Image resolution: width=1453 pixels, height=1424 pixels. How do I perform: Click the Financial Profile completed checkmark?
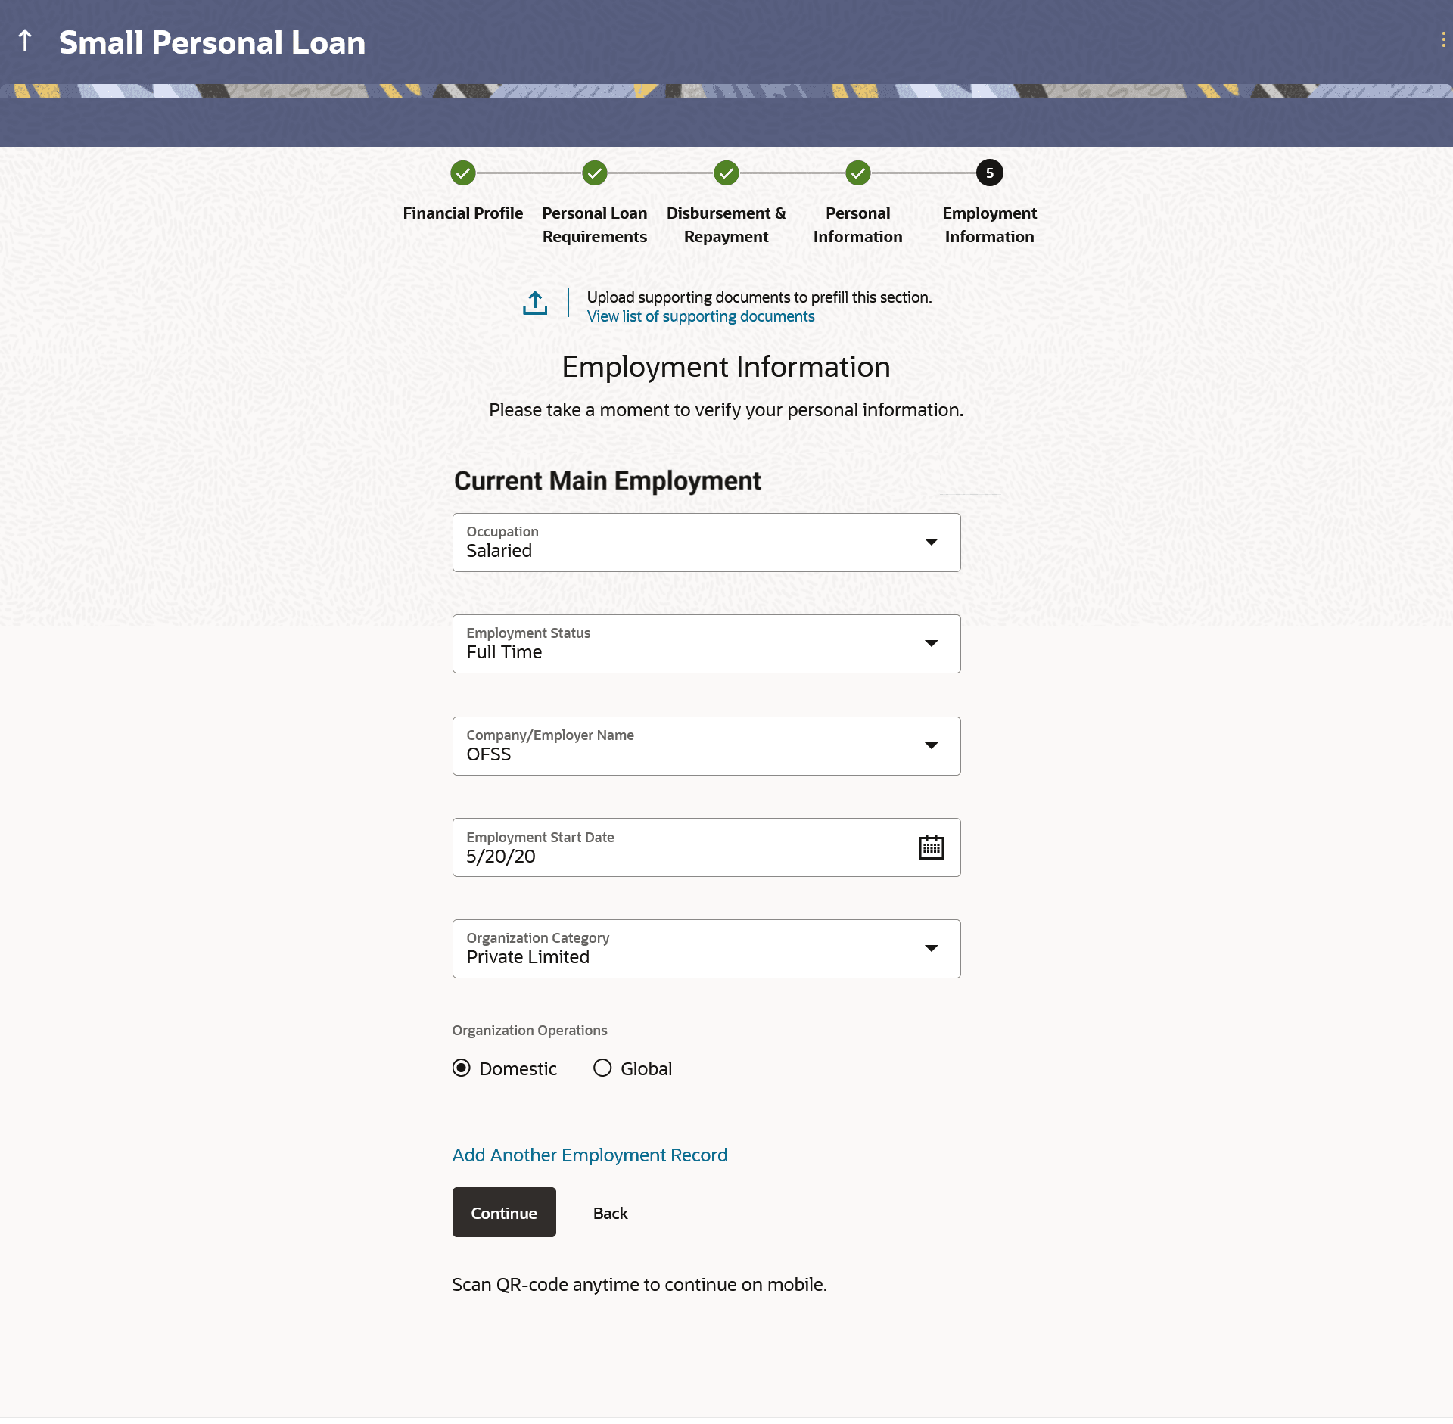point(462,173)
